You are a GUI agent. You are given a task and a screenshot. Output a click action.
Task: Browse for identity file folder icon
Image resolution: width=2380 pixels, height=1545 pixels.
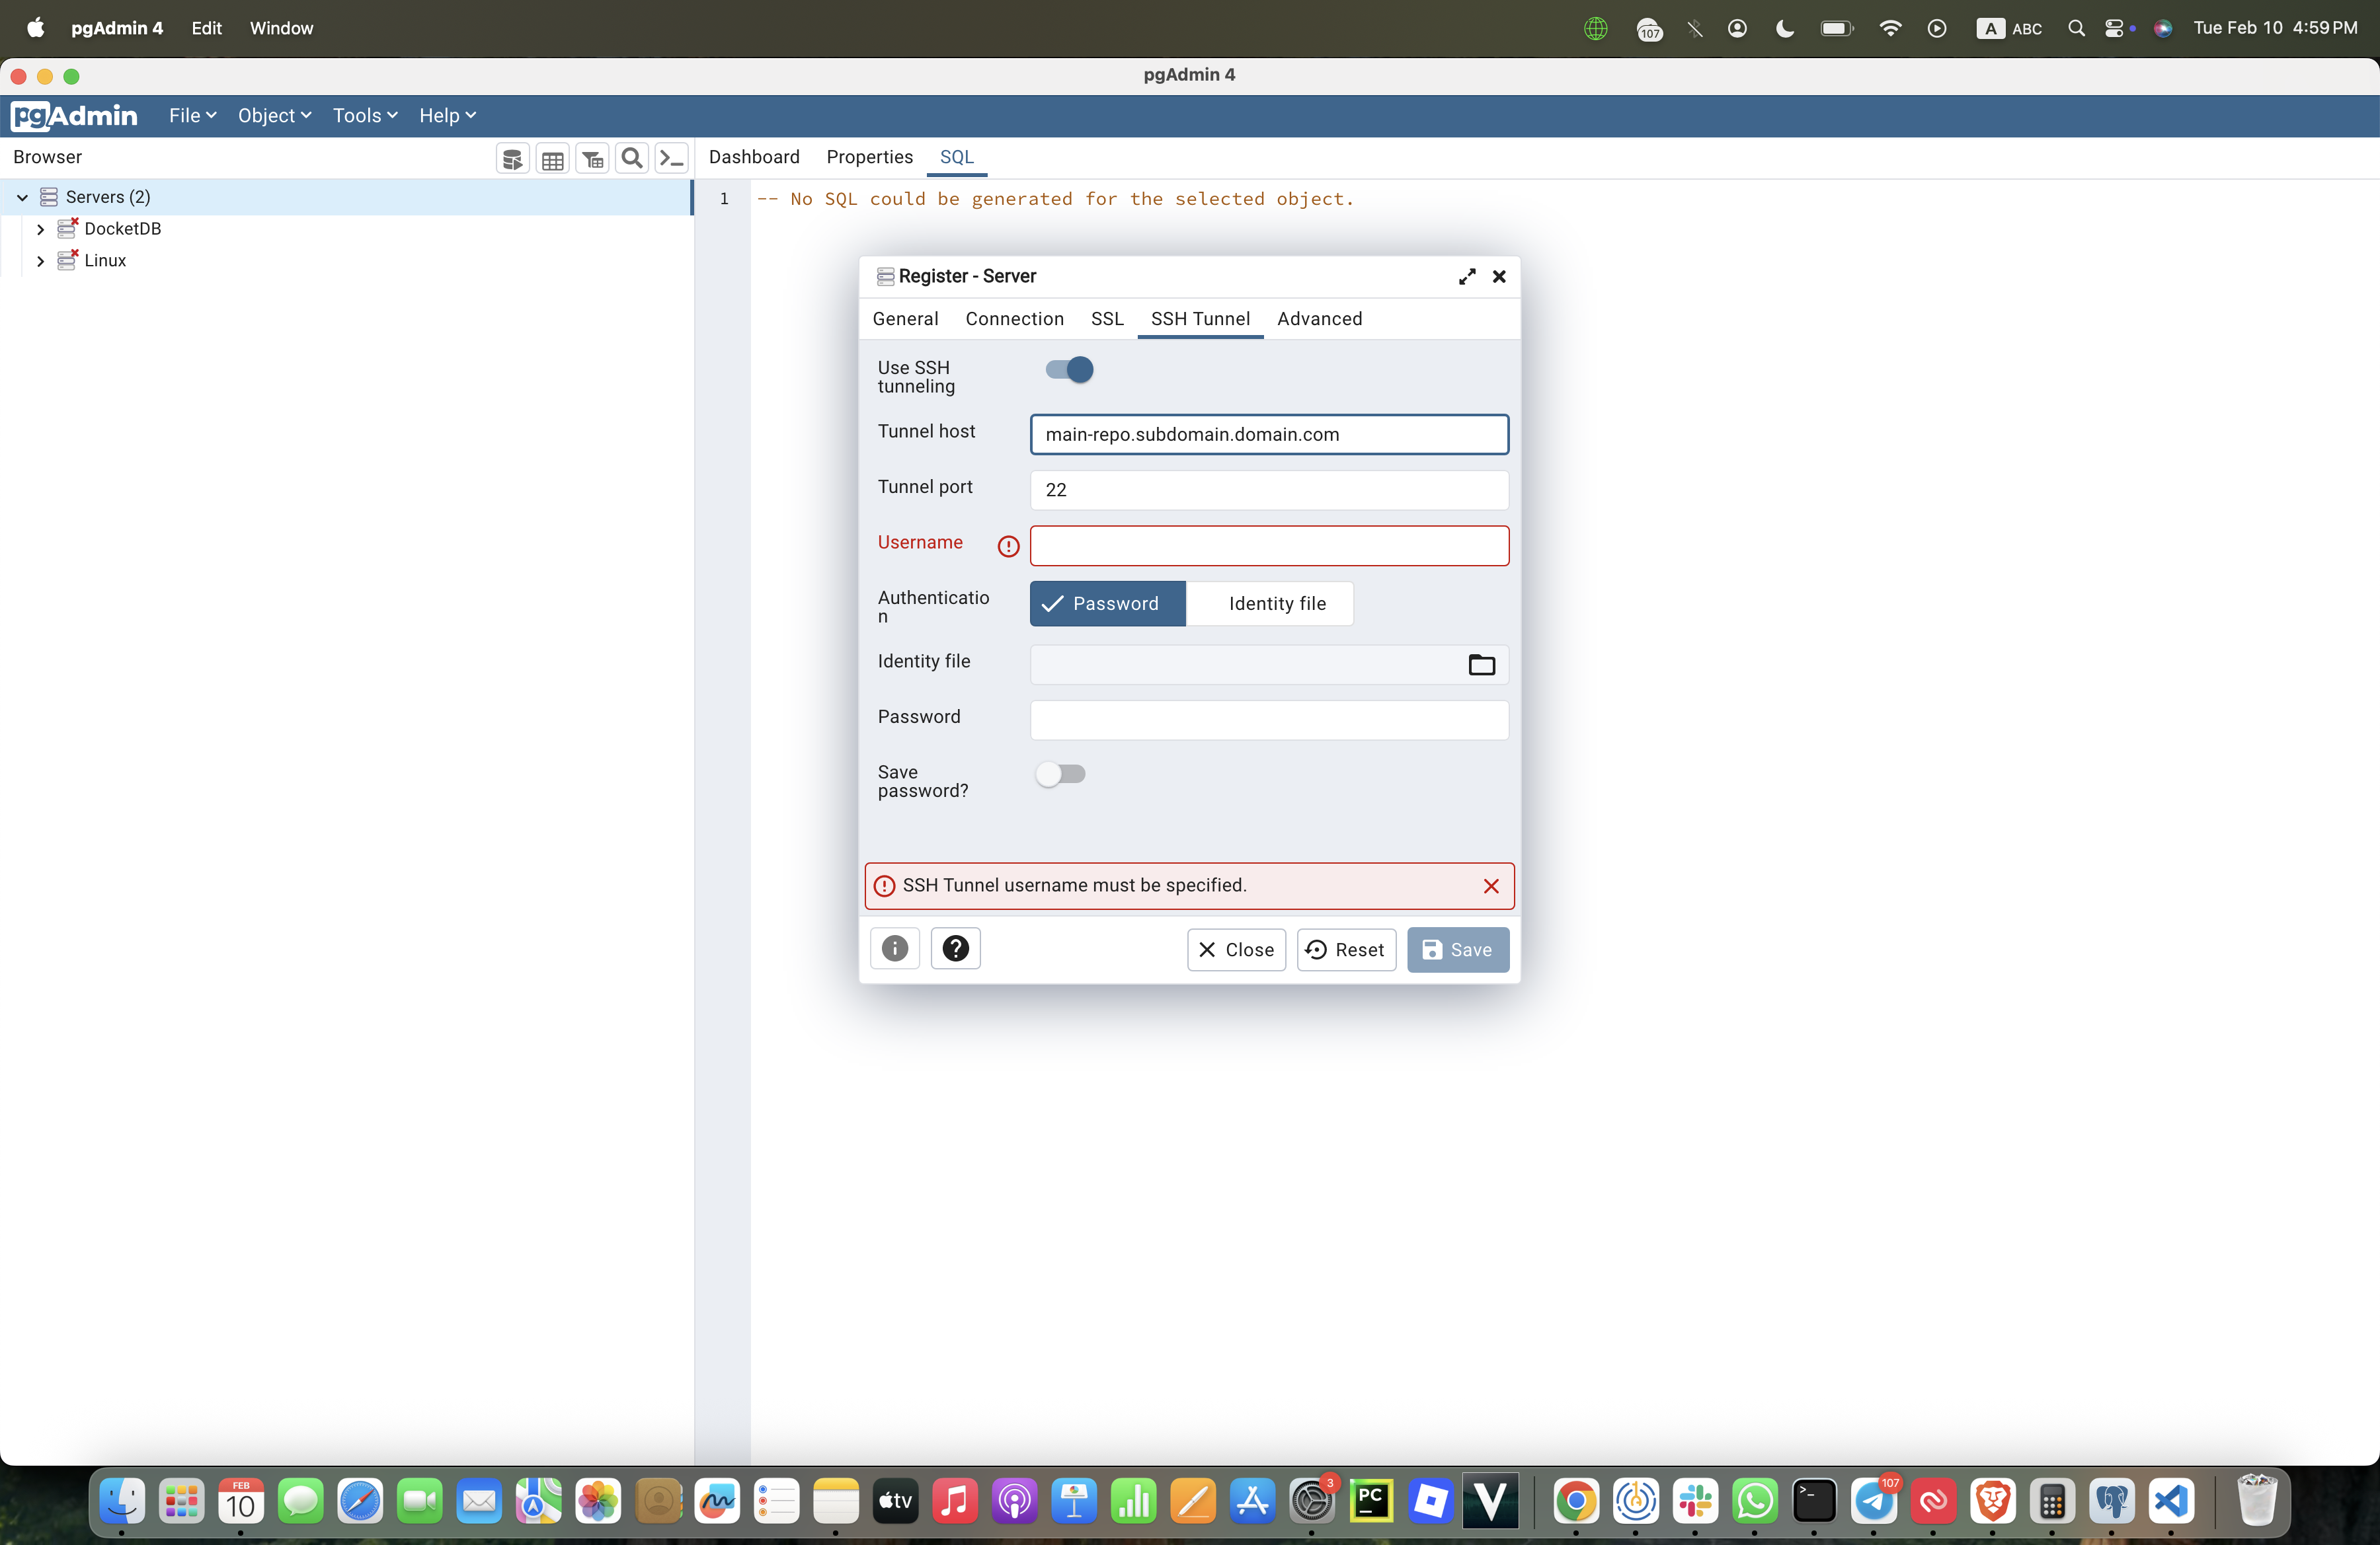pyautogui.click(x=1481, y=665)
